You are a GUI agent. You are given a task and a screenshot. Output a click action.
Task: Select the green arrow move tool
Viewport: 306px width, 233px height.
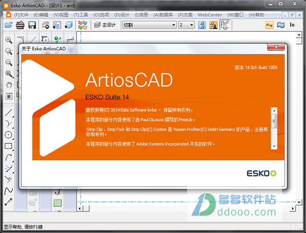tap(58, 40)
